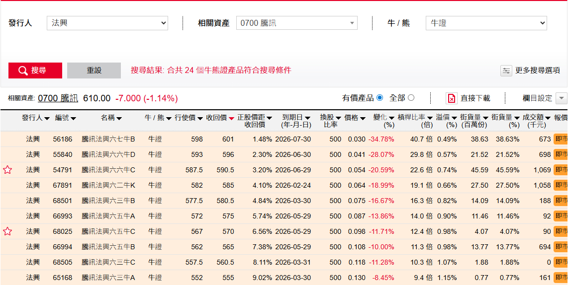Viewport: 569px width, 285px height.
Task: Click the 0700 騰訊 underlying asset link
Action: (58, 98)
